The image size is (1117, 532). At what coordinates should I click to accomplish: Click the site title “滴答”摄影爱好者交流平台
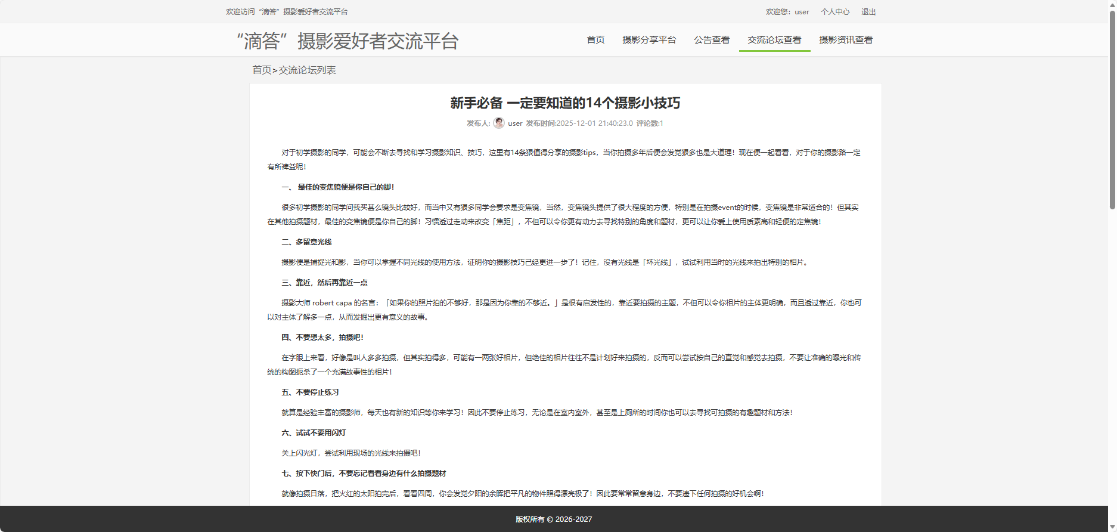(348, 41)
